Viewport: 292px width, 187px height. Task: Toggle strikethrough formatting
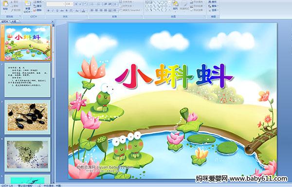[x=62, y=11]
